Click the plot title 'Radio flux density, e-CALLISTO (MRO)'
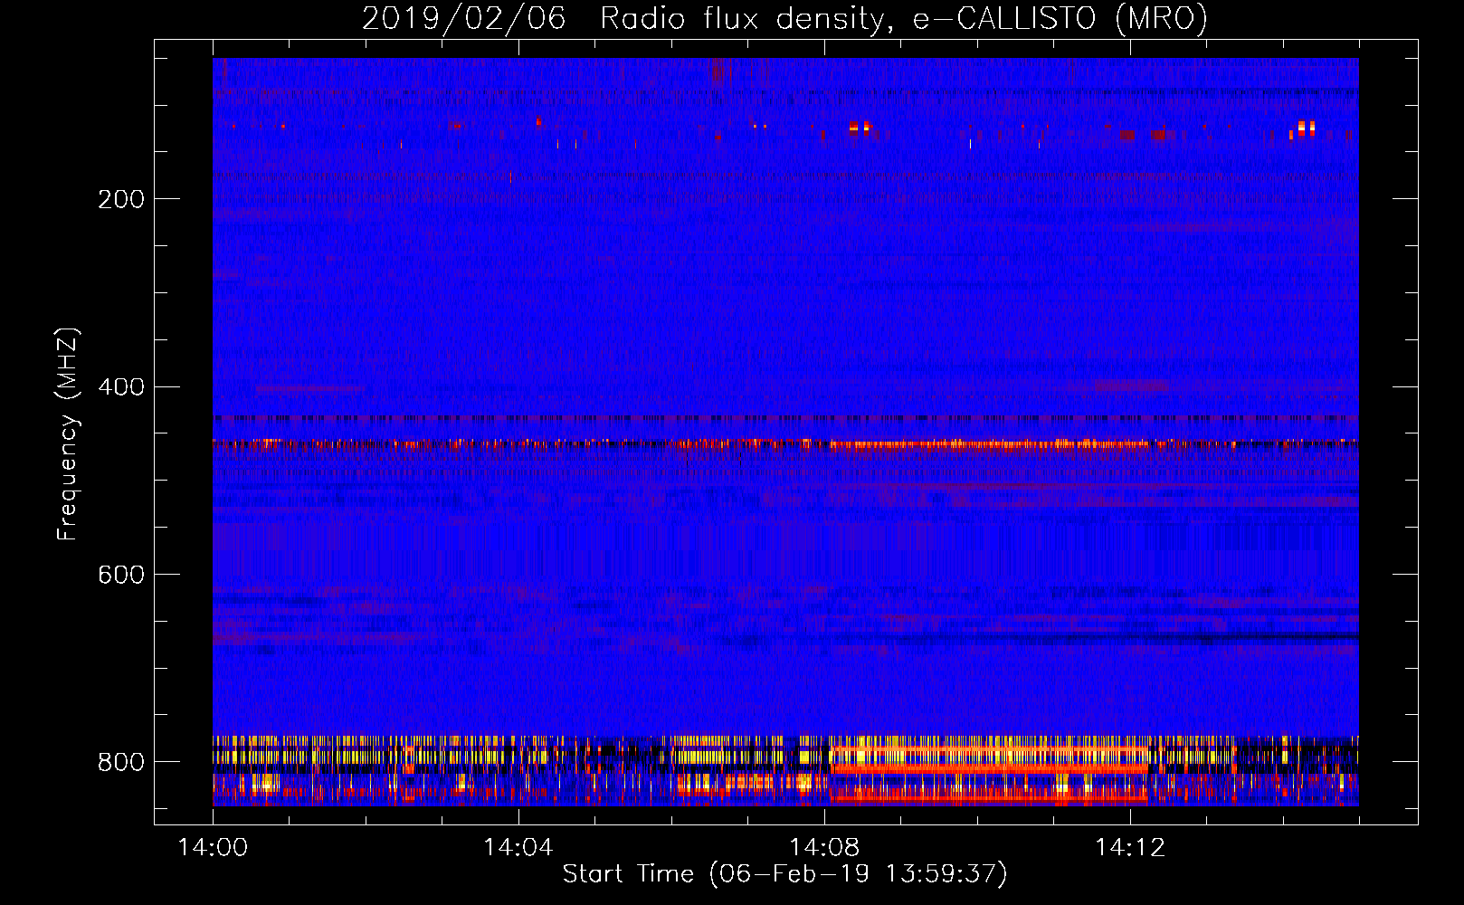1464x905 pixels. pyautogui.click(x=904, y=18)
